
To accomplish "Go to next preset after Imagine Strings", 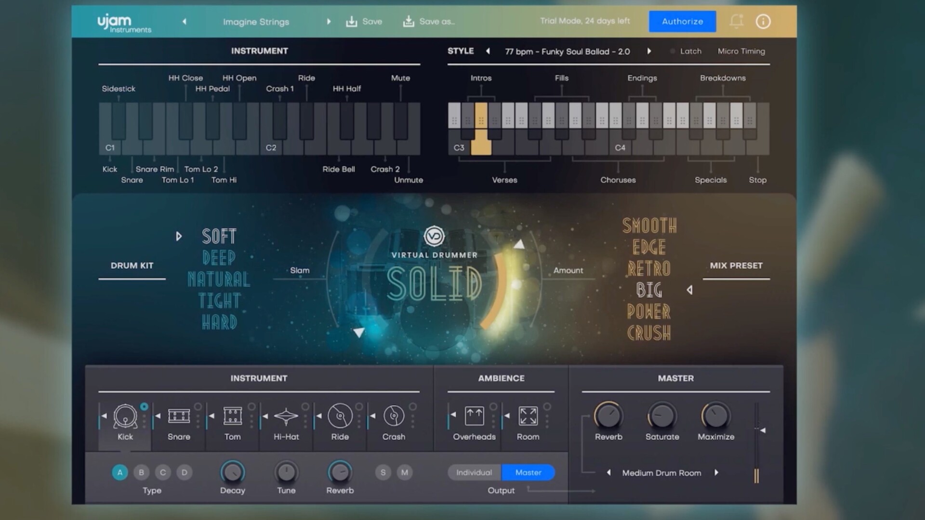I will click(x=329, y=22).
